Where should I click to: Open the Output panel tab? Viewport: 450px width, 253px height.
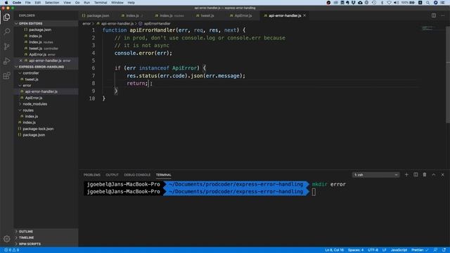(x=112, y=175)
